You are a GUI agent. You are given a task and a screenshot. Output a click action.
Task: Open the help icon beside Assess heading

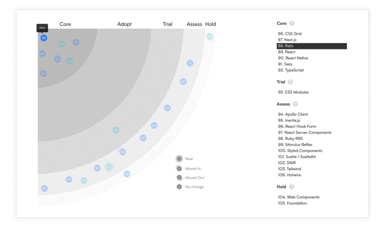pos(295,104)
